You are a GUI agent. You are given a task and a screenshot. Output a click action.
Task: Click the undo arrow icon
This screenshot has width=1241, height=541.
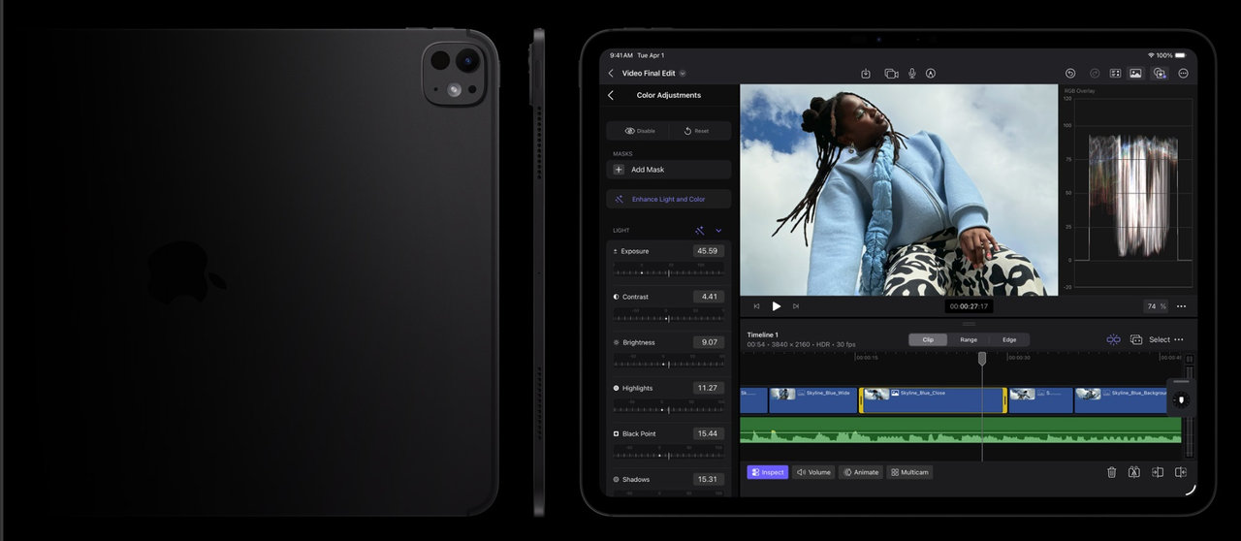click(x=1070, y=74)
